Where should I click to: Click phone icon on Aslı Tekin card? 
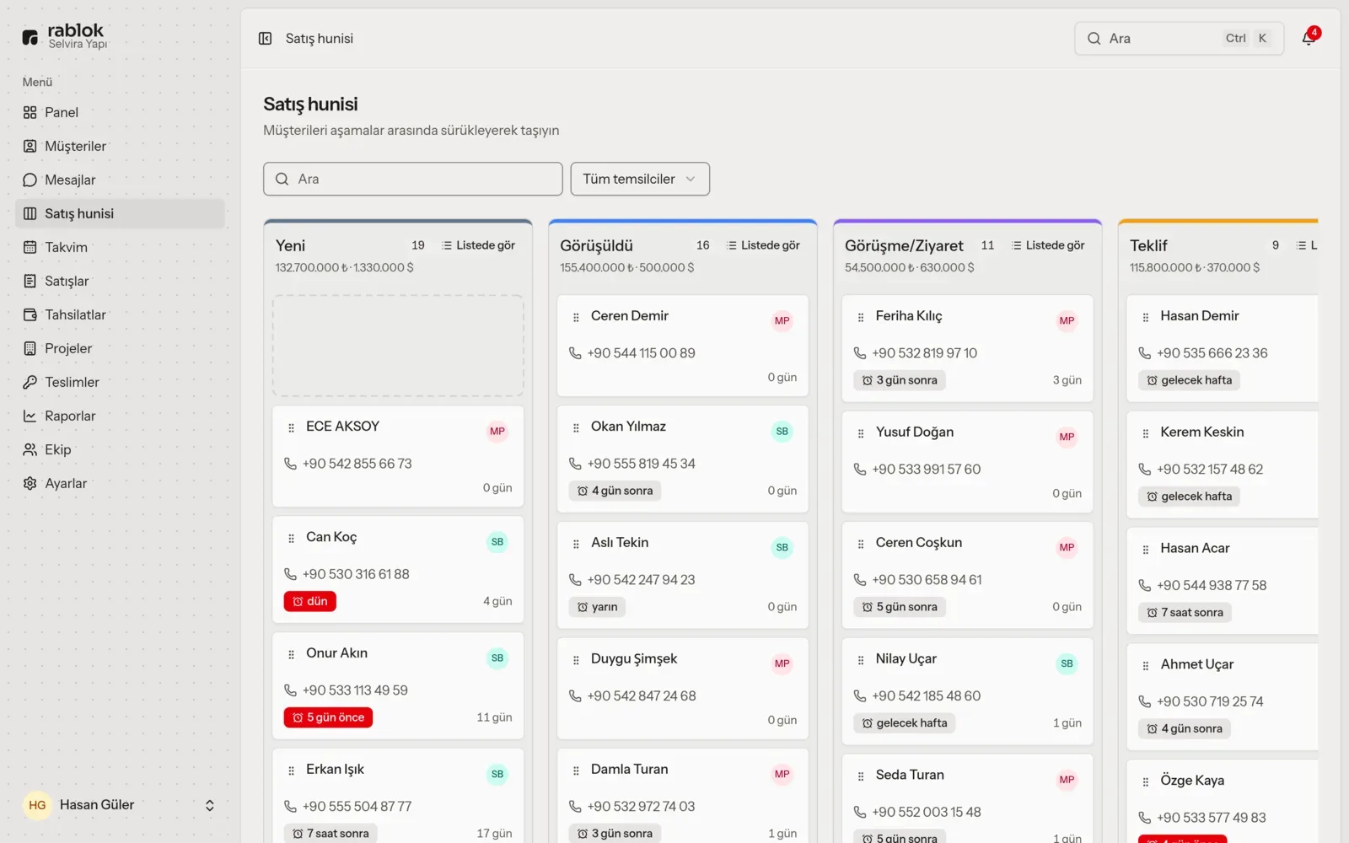[575, 580]
